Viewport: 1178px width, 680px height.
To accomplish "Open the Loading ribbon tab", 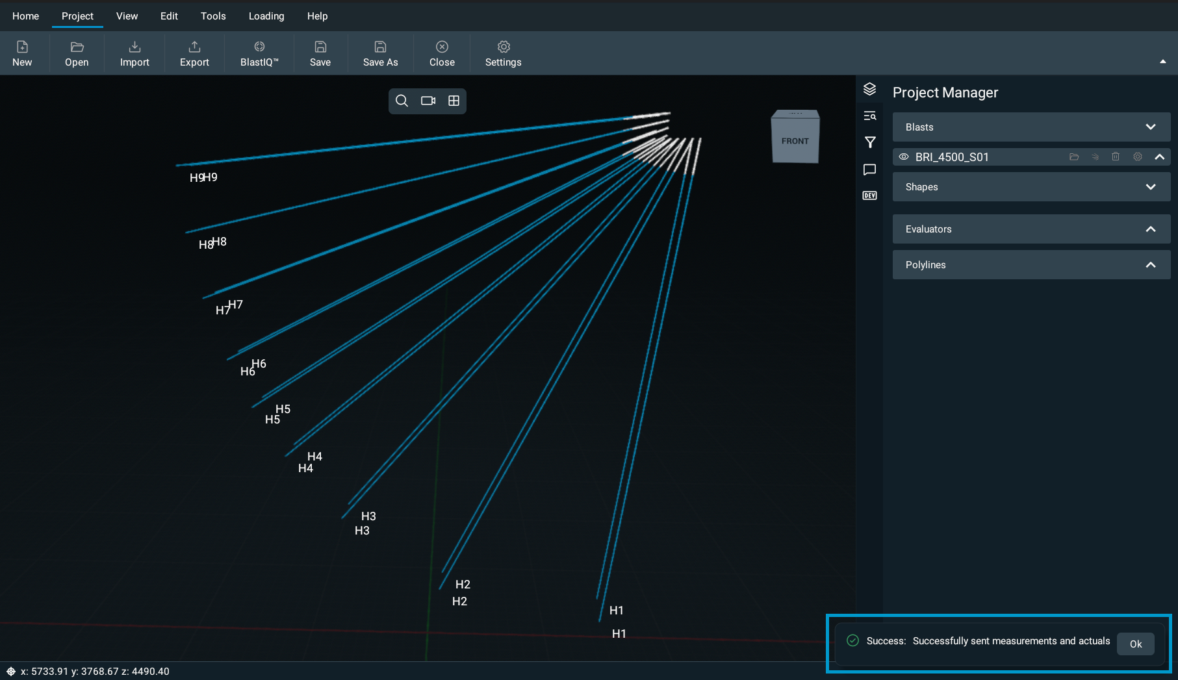I will [x=266, y=16].
